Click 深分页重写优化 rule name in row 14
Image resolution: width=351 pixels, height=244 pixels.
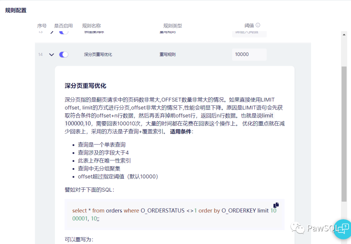click(x=98, y=54)
